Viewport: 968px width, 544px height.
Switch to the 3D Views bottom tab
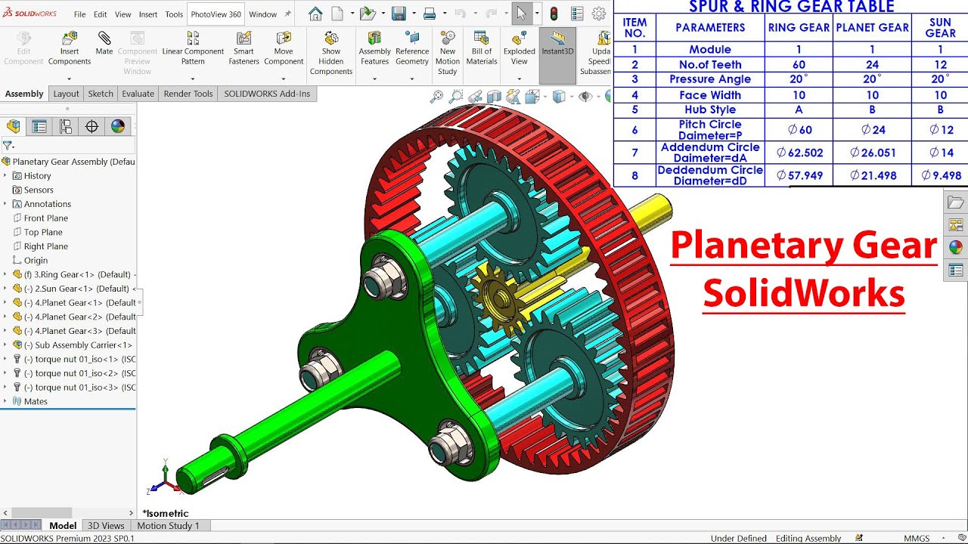[106, 526]
